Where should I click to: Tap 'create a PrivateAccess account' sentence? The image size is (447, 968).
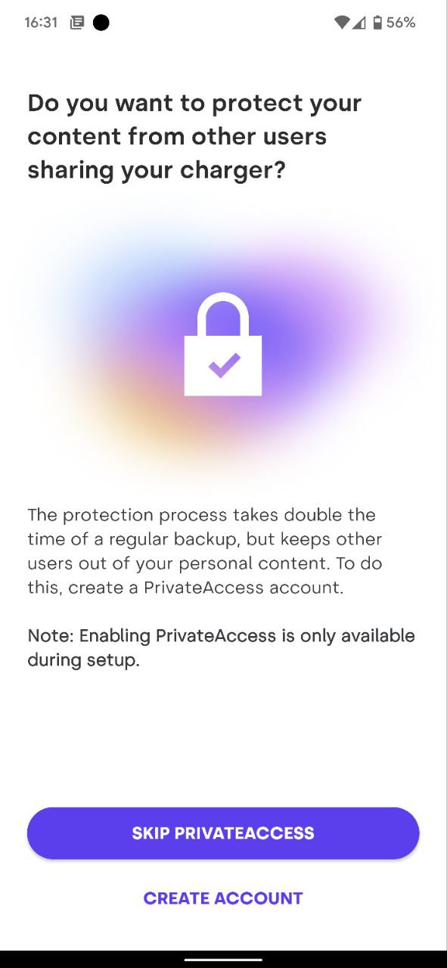185,588
